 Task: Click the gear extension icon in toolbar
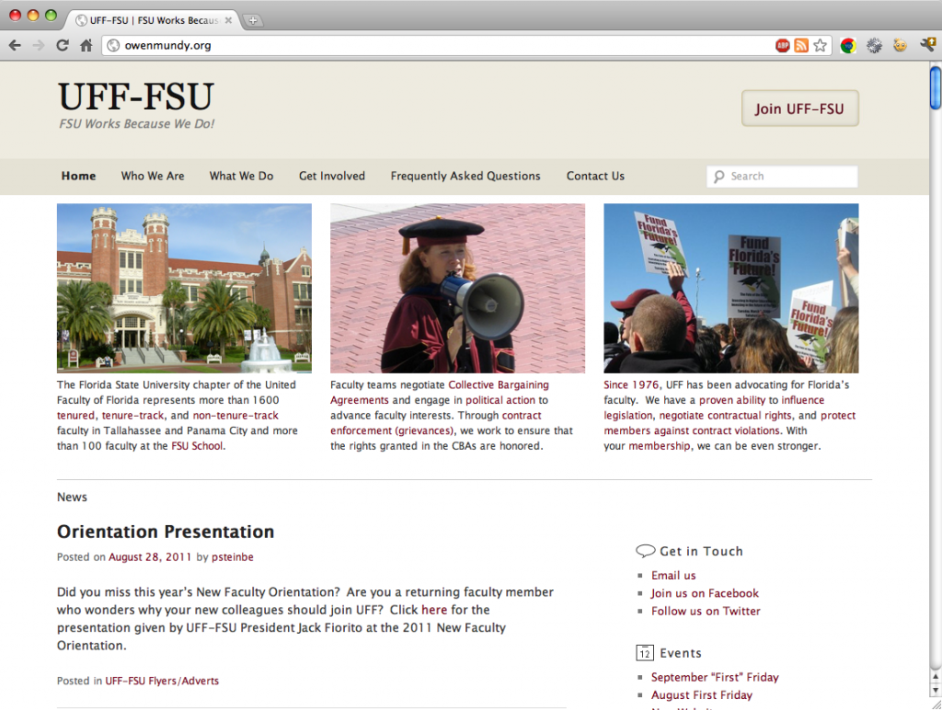click(x=874, y=46)
